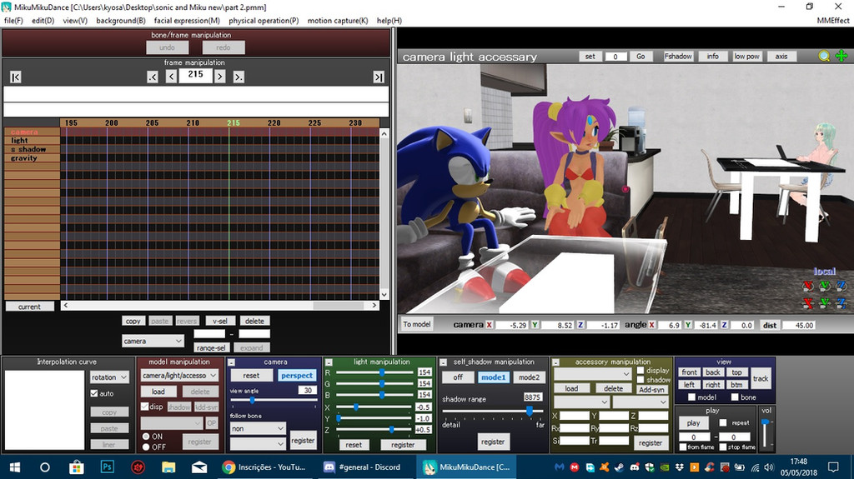
Task: Click the Fshadow button
Action: 678,56
